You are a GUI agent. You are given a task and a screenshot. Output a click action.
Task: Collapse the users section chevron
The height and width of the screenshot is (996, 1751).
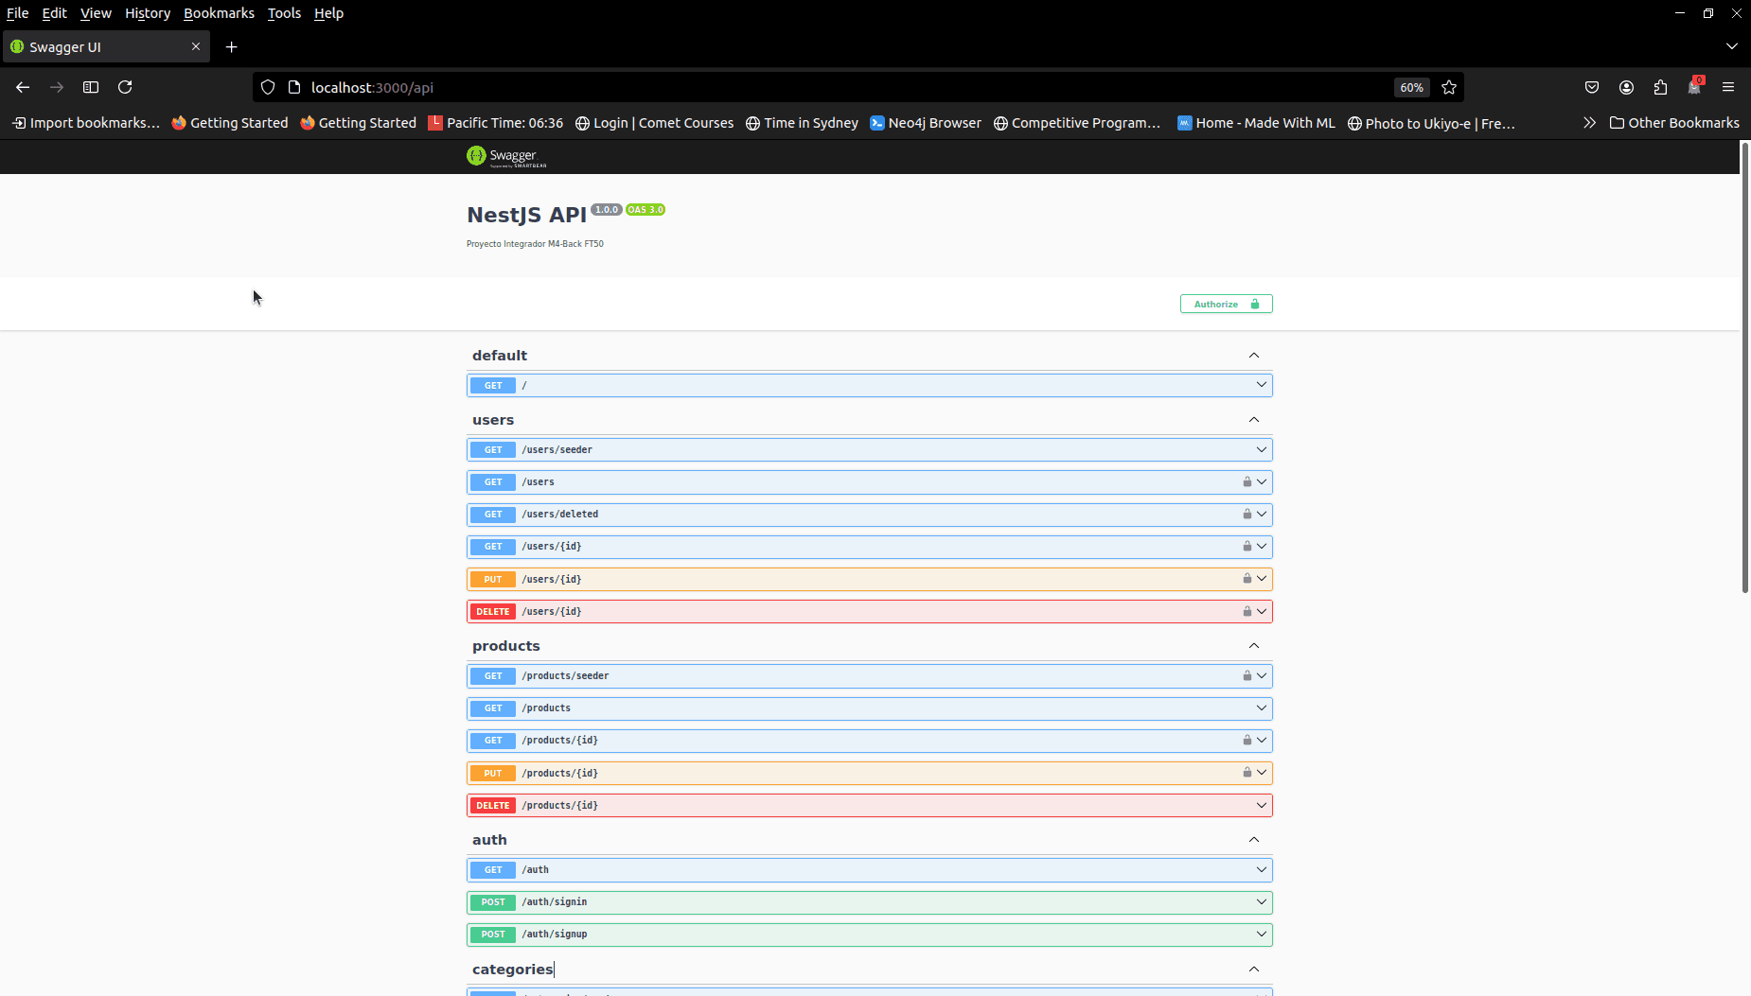(x=1251, y=419)
